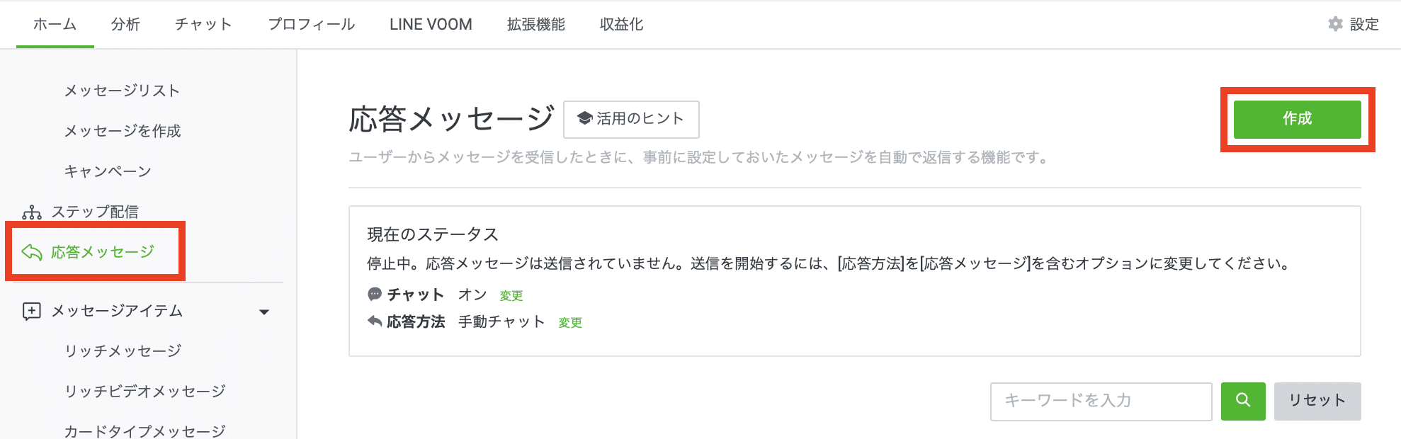Screen dimensions: 1401x439
Task: Click the graduation cap hint icon
Action: (x=584, y=118)
